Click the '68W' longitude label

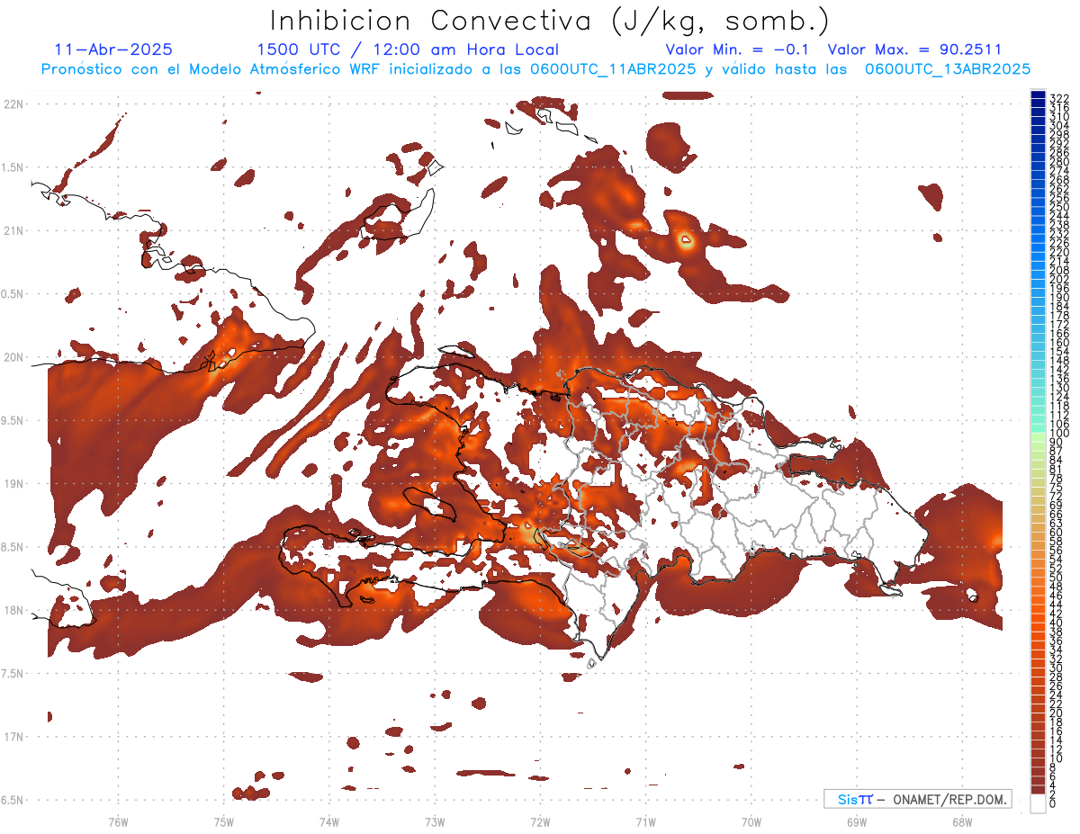point(962,822)
